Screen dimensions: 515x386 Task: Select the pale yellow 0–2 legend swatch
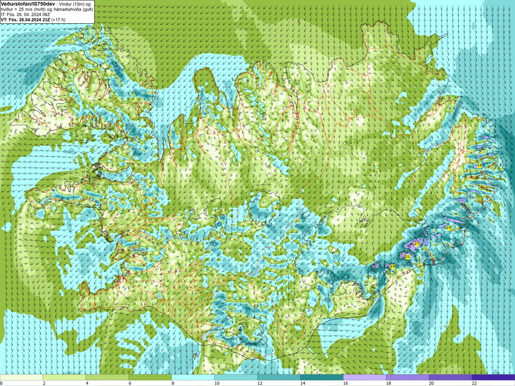coord(21,378)
